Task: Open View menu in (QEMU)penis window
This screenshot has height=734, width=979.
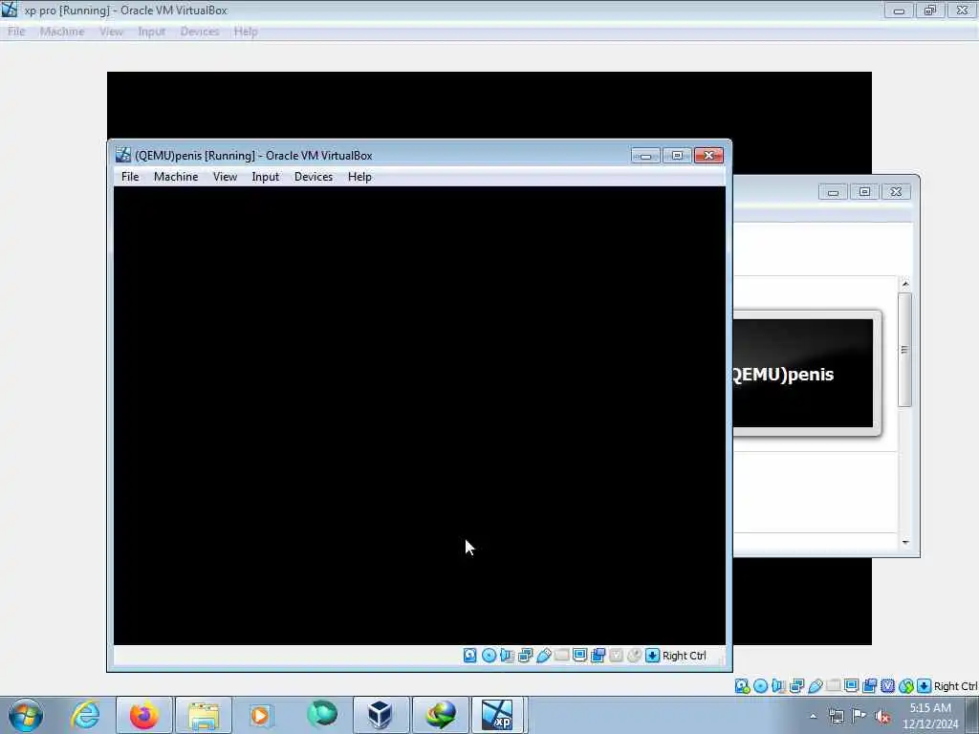Action: [x=225, y=177]
